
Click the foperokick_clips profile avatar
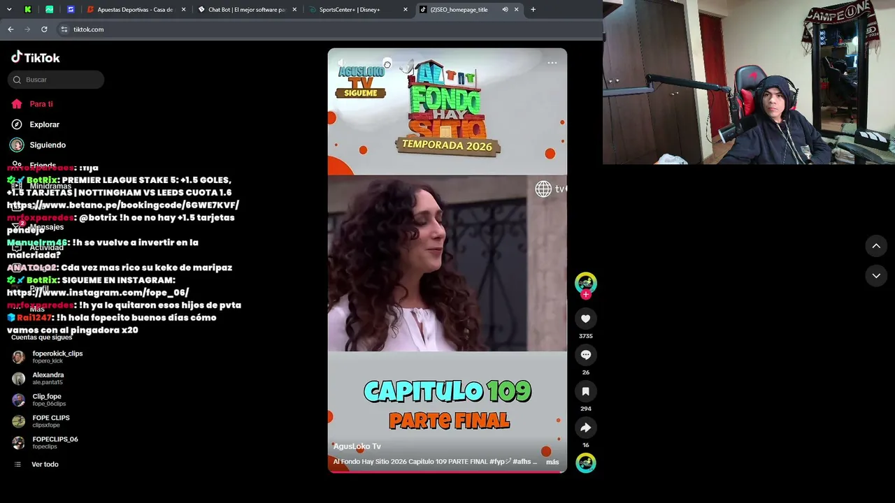19,357
